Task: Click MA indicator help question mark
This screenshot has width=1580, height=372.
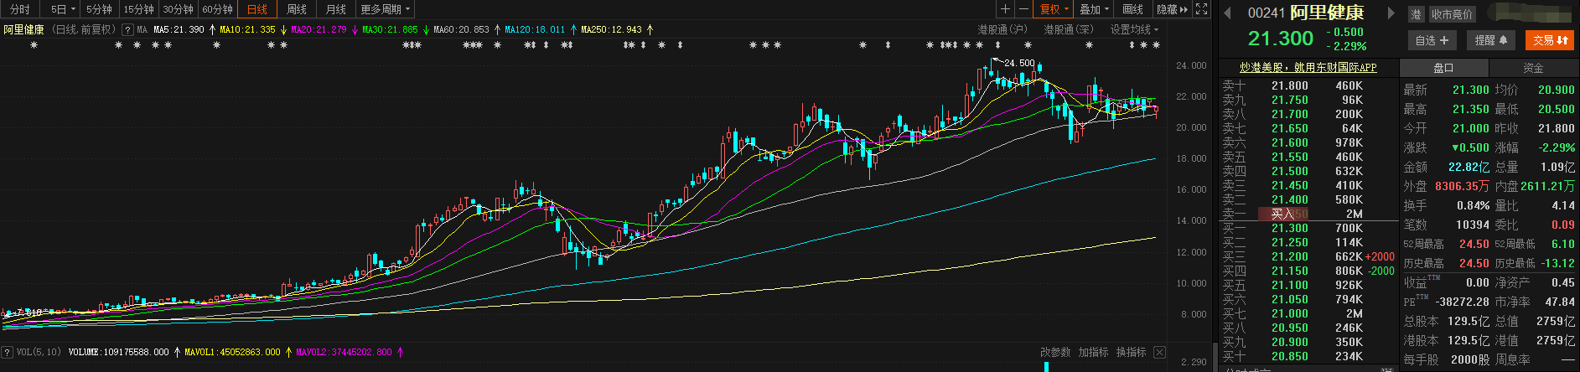Action: (x=127, y=29)
